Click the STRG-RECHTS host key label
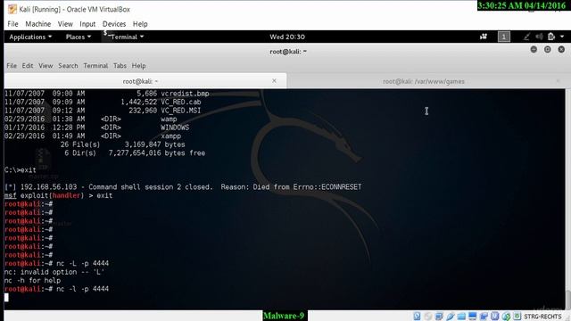The image size is (571, 321). [x=542, y=317]
